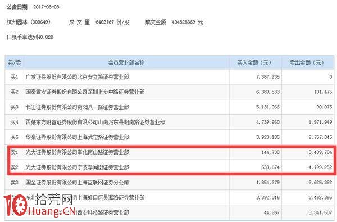Click sell amount 3,341,507
The image size is (337, 222).
coord(321,212)
